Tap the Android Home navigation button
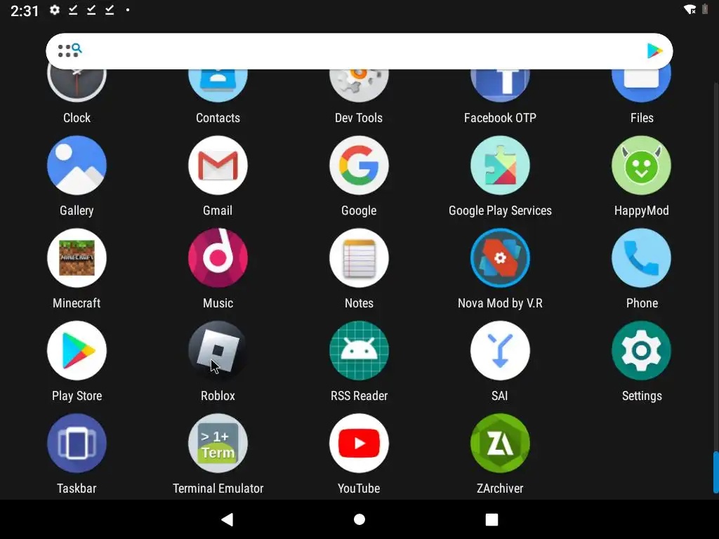The width and height of the screenshot is (719, 539). click(x=359, y=519)
